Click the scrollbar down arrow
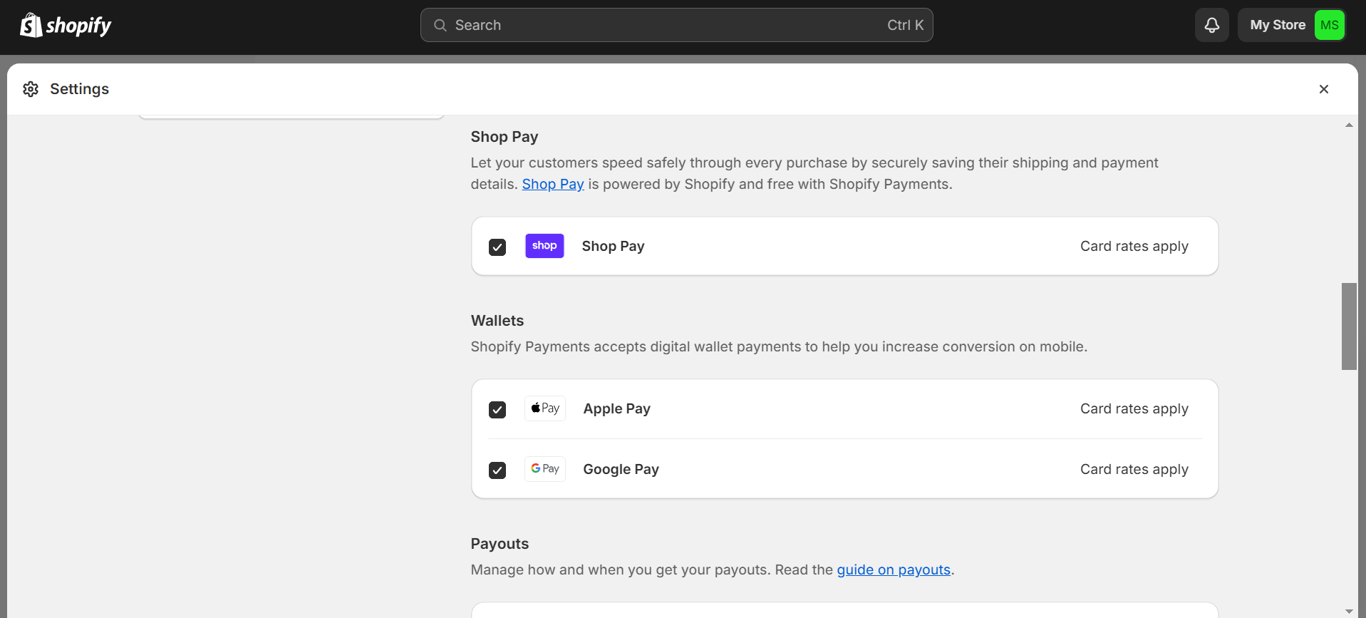The image size is (1366, 618). (x=1349, y=611)
